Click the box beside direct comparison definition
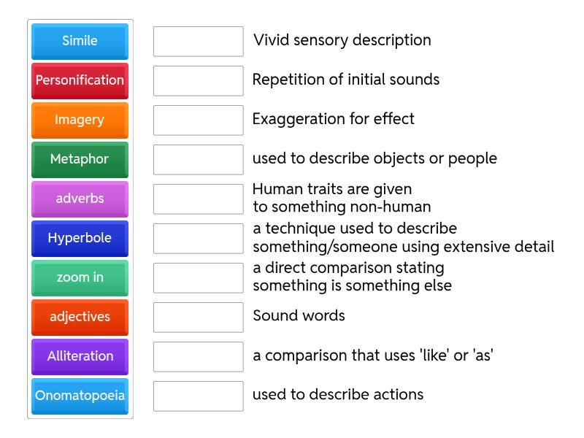 pos(198,277)
